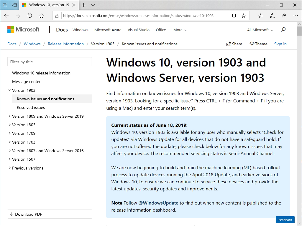Click the Feedback button

tap(285, 220)
